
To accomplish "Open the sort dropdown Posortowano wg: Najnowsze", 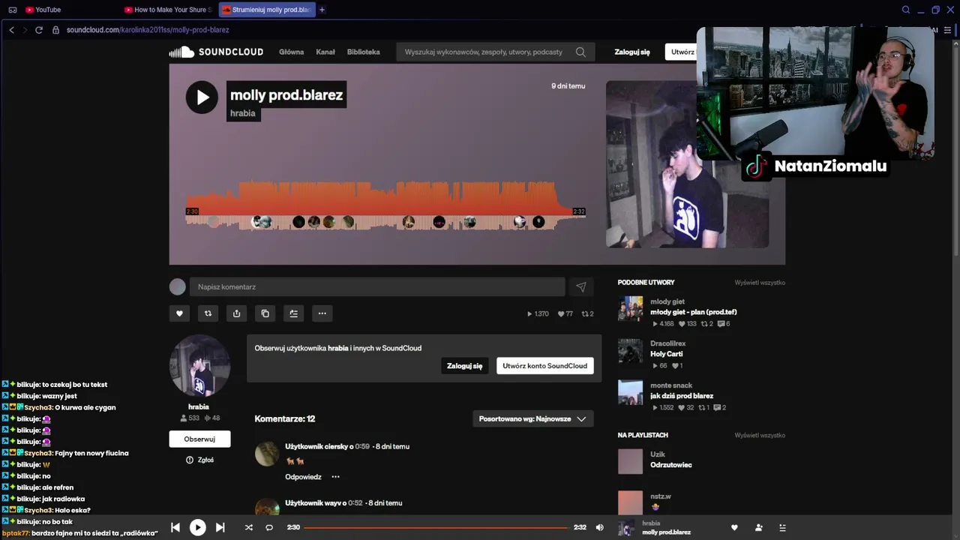I will tap(533, 418).
